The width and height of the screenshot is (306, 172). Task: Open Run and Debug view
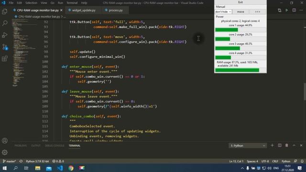(x=5, y=35)
